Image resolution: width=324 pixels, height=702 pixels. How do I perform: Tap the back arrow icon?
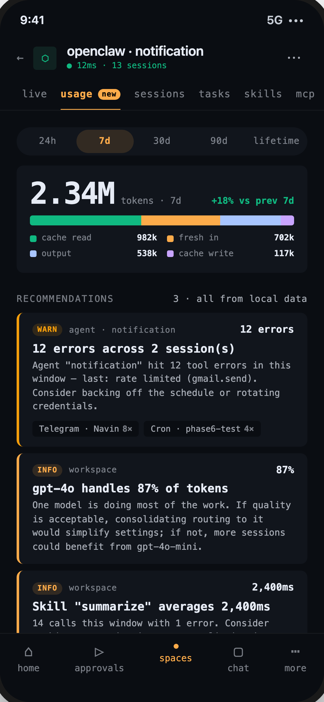[x=20, y=58]
